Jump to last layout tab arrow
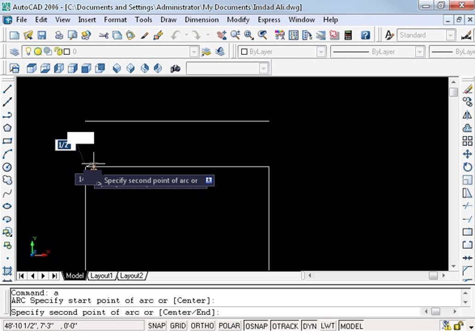 (x=54, y=276)
